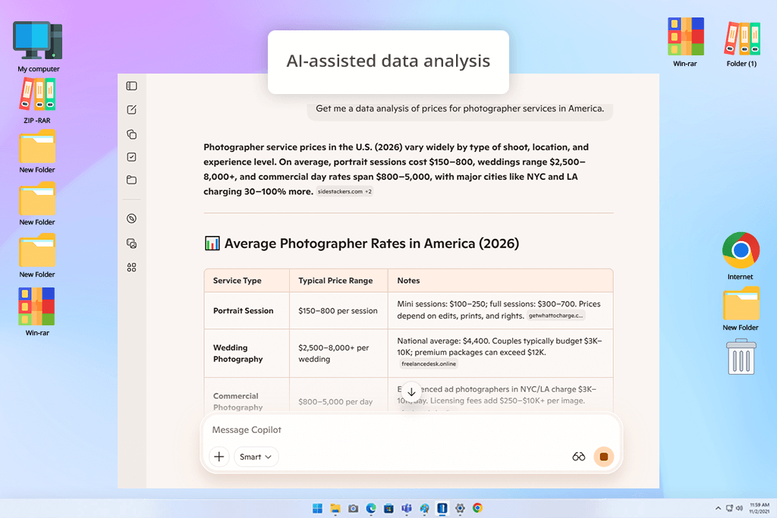Expand the system tray hidden icons chevron
Image resolution: width=777 pixels, height=518 pixels.
(718, 508)
